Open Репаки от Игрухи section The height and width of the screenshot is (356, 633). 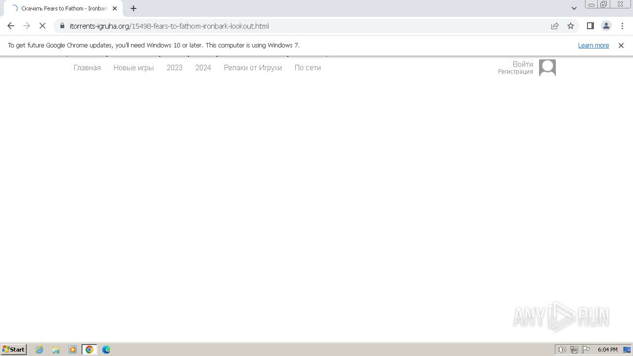coord(253,68)
